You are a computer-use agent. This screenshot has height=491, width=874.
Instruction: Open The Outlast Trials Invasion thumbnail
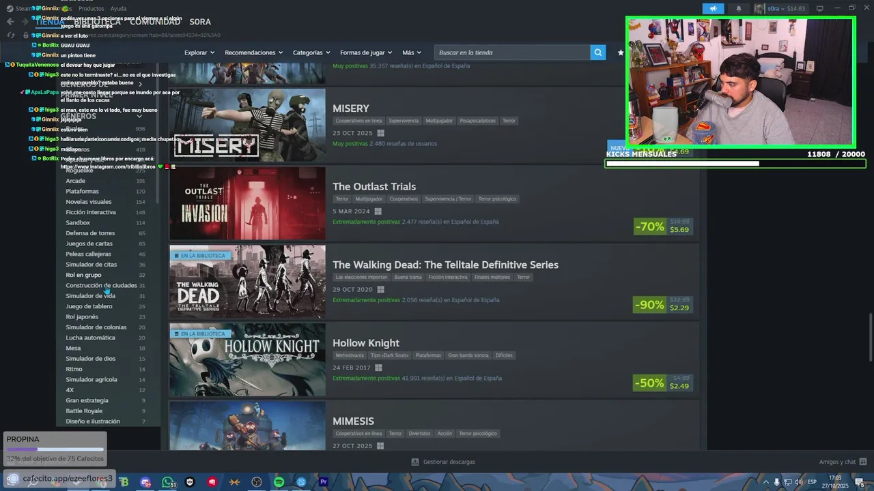[247, 203]
